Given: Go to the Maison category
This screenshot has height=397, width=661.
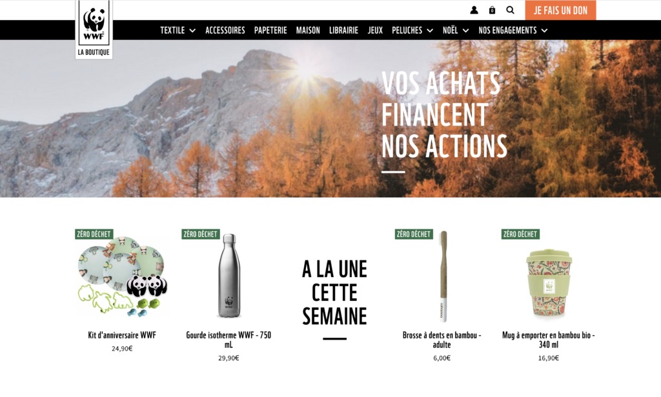Looking at the screenshot, I should tap(308, 30).
